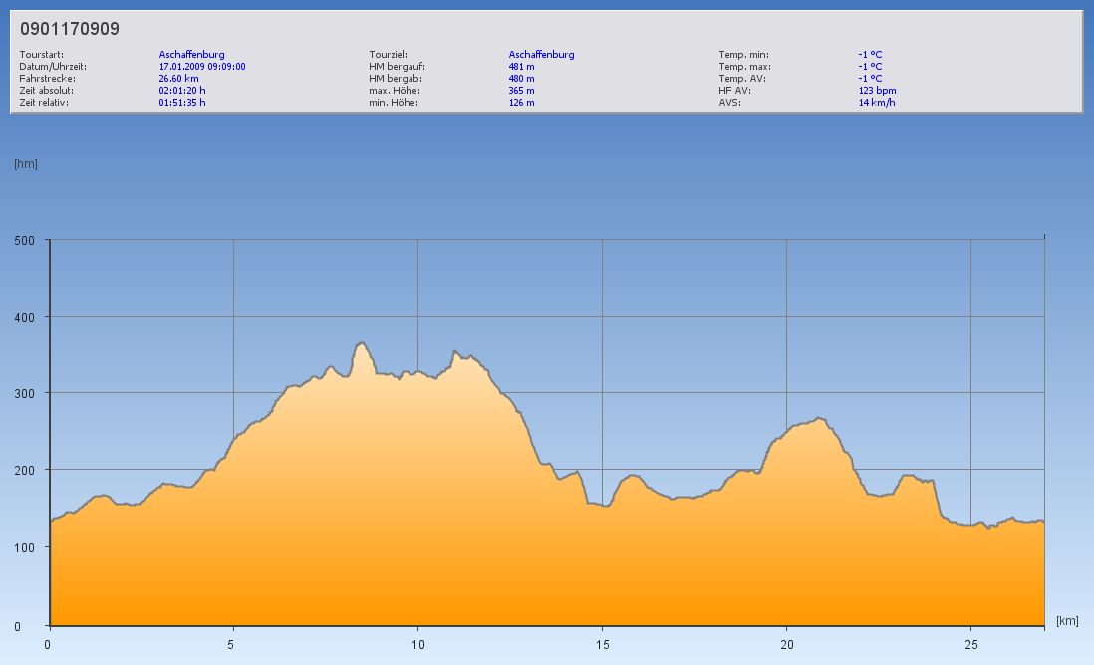
Task: Select the Tourstart value Aschaffenburg
Action: 191,55
